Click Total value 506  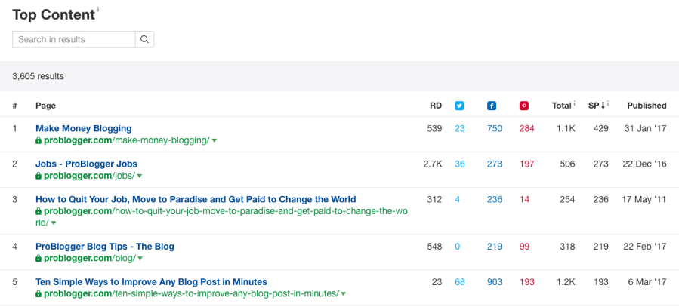click(x=567, y=164)
